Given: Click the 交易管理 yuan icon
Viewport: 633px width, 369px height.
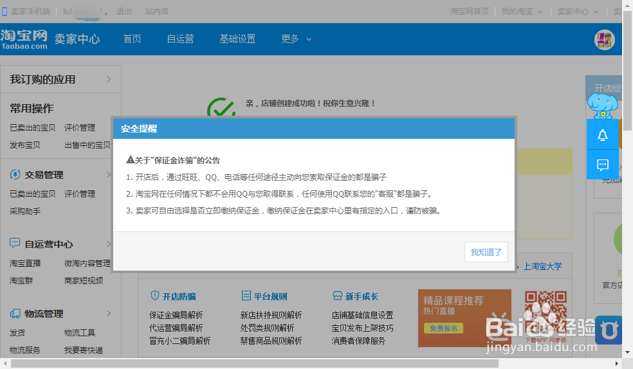Looking at the screenshot, I should click(15, 175).
